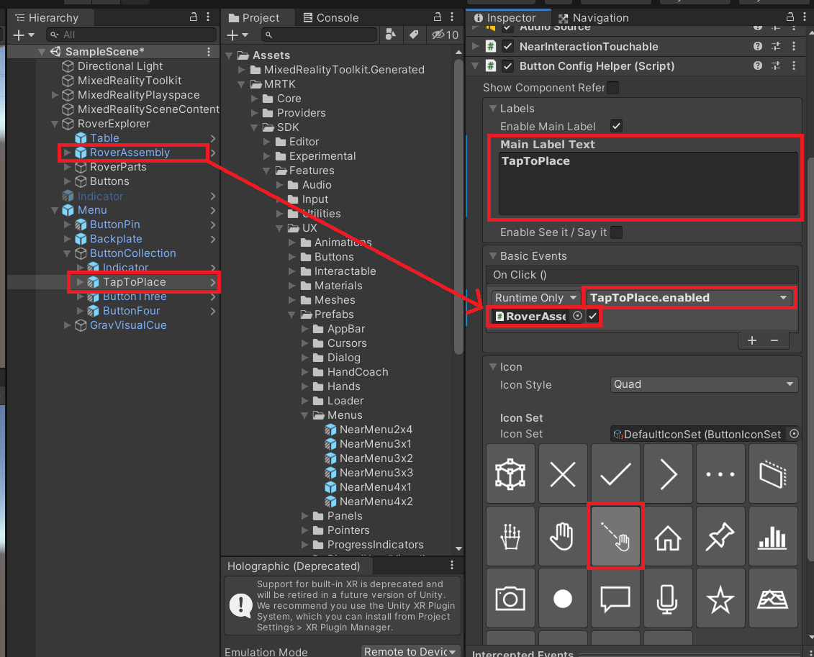Disable the Button Config Helper component
Image resolution: width=814 pixels, height=657 pixels.
pos(507,66)
